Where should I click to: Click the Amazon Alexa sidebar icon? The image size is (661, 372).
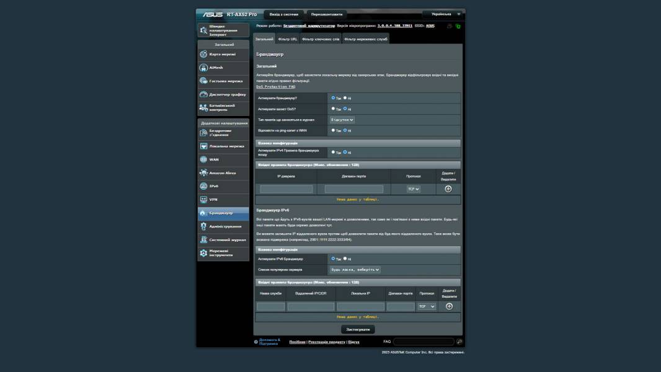pos(203,173)
